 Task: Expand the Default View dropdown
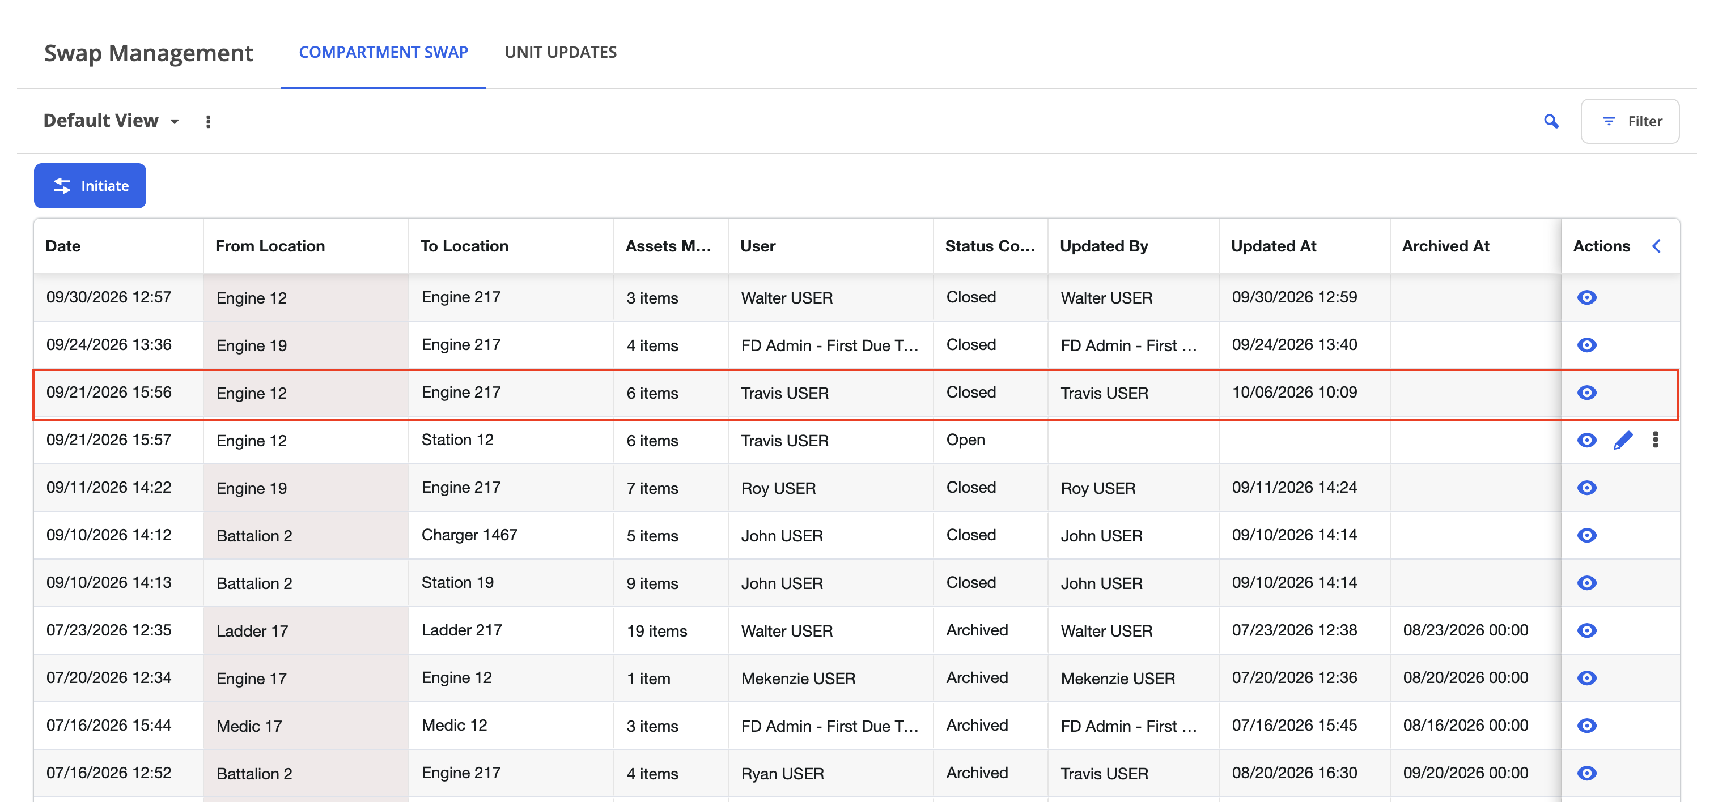click(x=112, y=121)
